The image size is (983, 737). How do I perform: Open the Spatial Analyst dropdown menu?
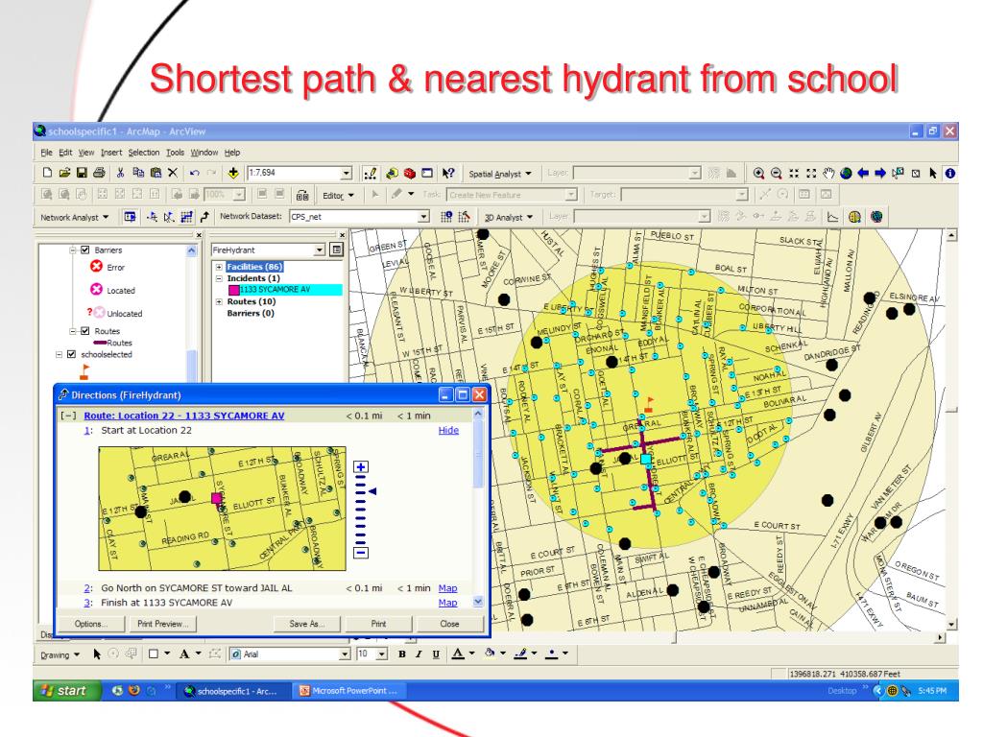(499, 174)
